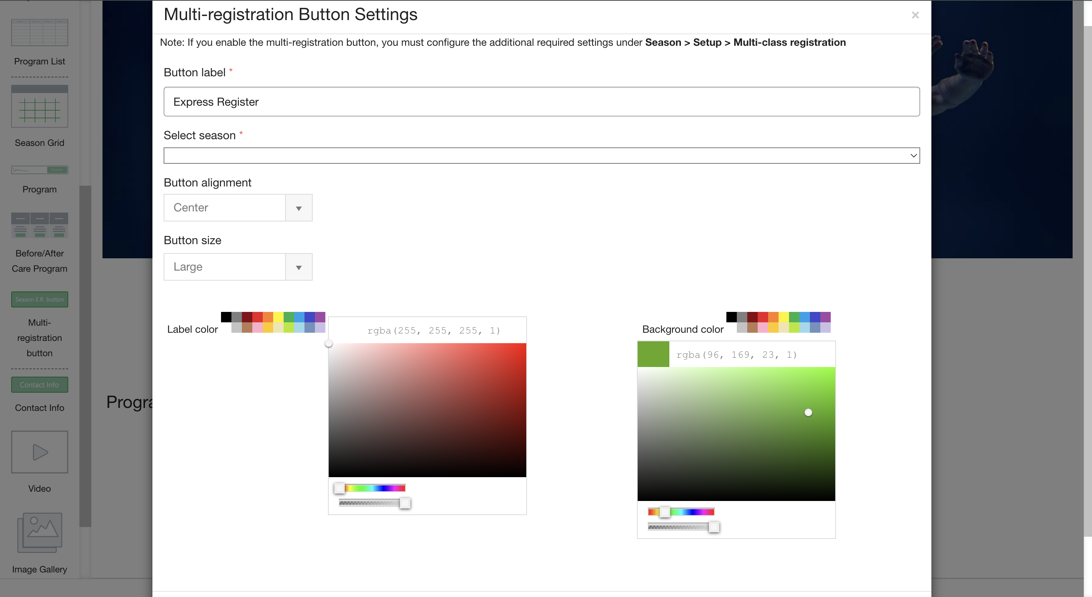Select the Season Grid widget icon

point(40,106)
